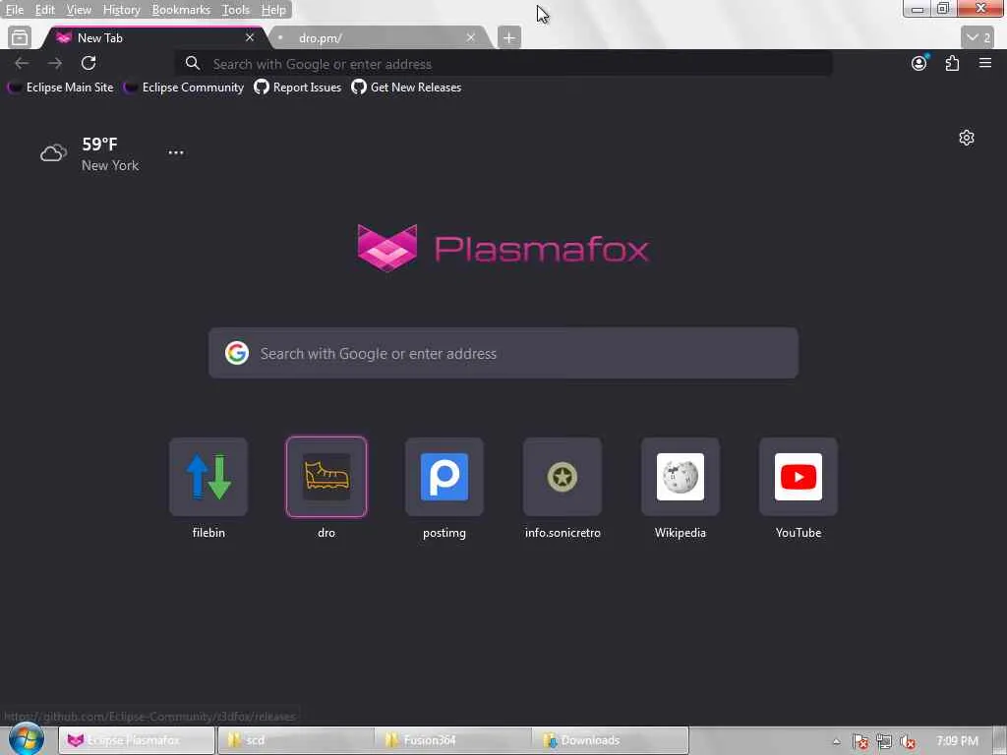Open the Firefox View icon
The height and width of the screenshot is (755, 1007).
click(20, 38)
